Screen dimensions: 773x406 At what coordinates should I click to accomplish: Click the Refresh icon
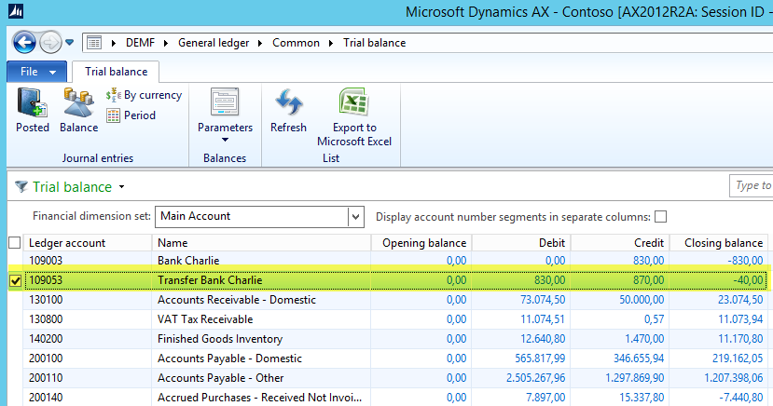pos(288,104)
